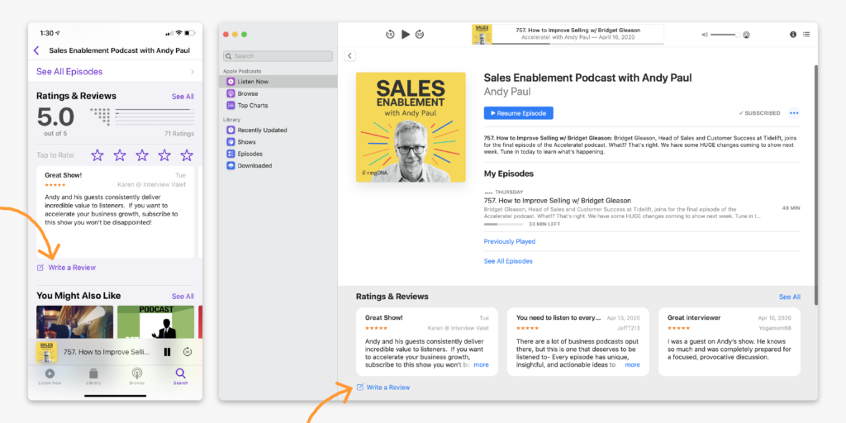Tap the fourth rating star on phone
Viewport: 846px width, 423px height.
click(x=164, y=155)
